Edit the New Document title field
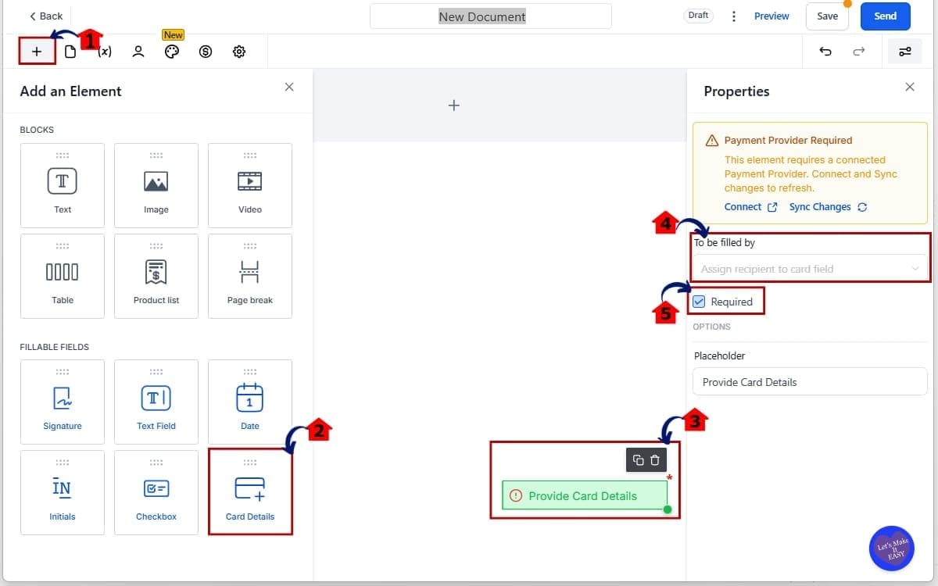938x586 pixels. (491, 16)
